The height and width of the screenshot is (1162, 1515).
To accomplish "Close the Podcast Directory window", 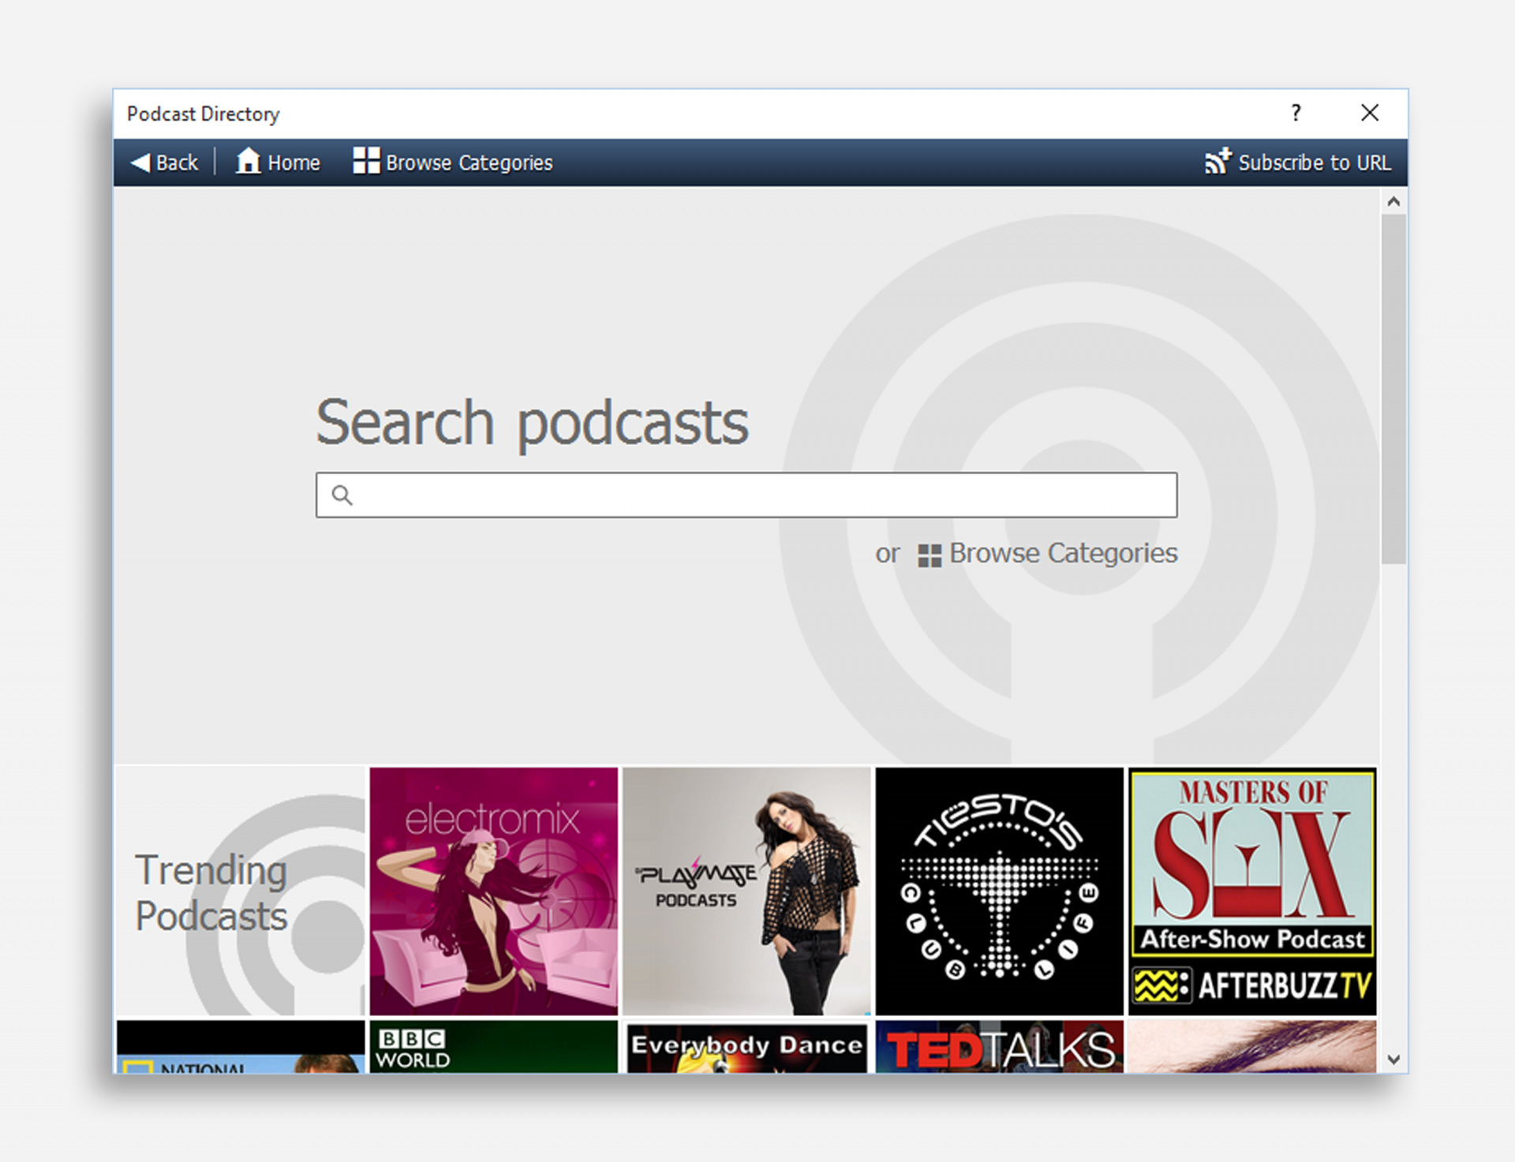I will (x=1370, y=113).
